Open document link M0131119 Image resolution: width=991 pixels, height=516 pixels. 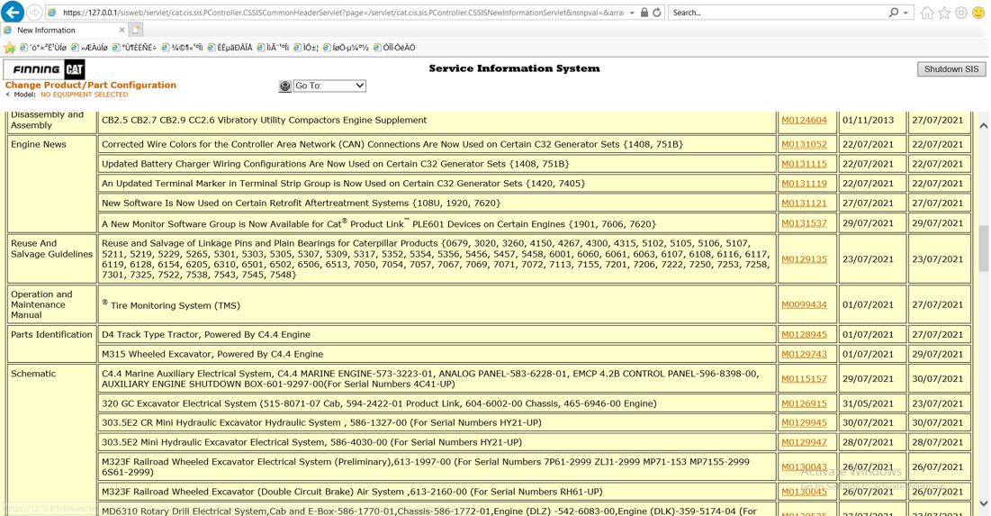(804, 184)
